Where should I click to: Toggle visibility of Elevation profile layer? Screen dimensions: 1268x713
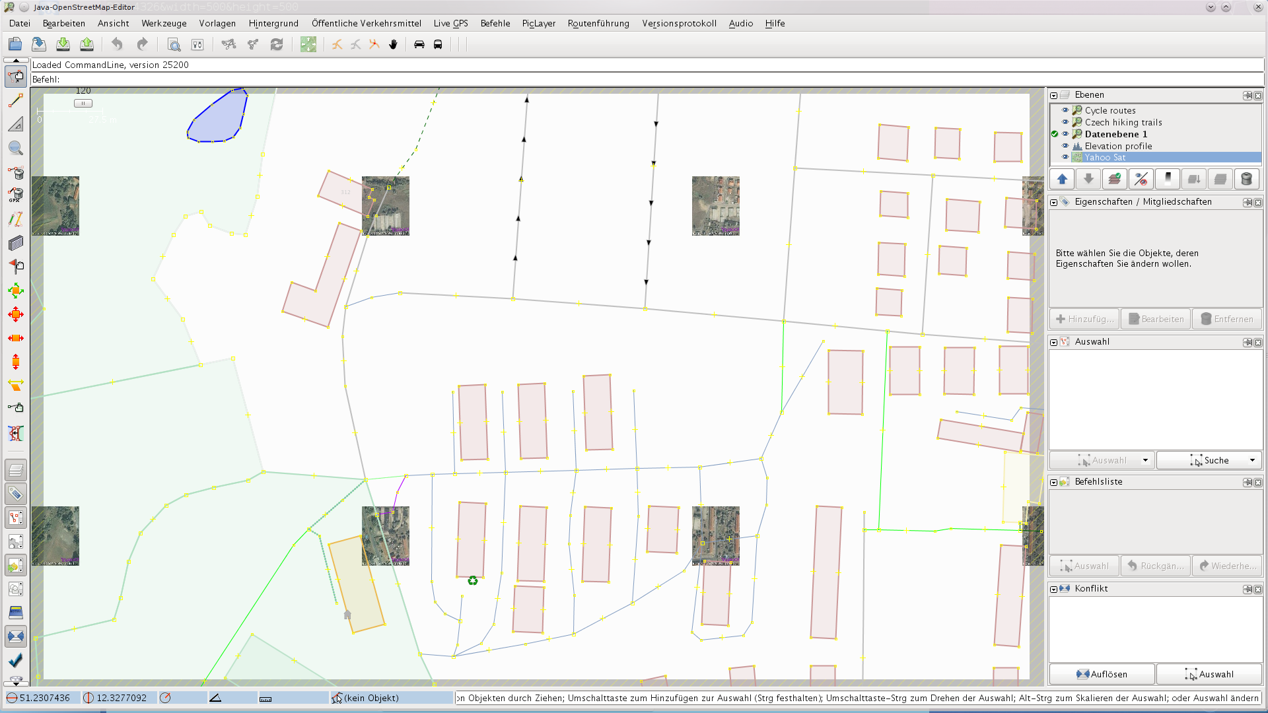pos(1065,146)
